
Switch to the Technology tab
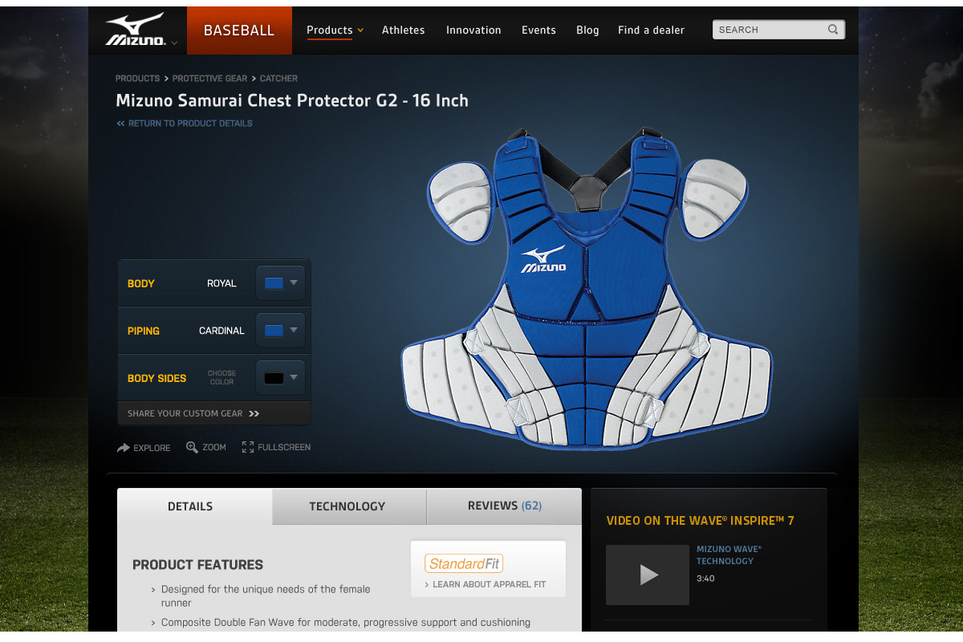click(x=349, y=506)
